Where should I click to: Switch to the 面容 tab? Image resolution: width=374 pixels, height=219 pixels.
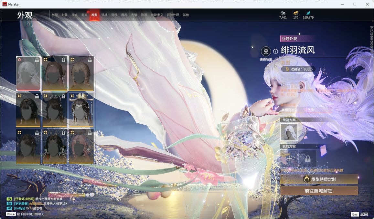click(x=84, y=15)
